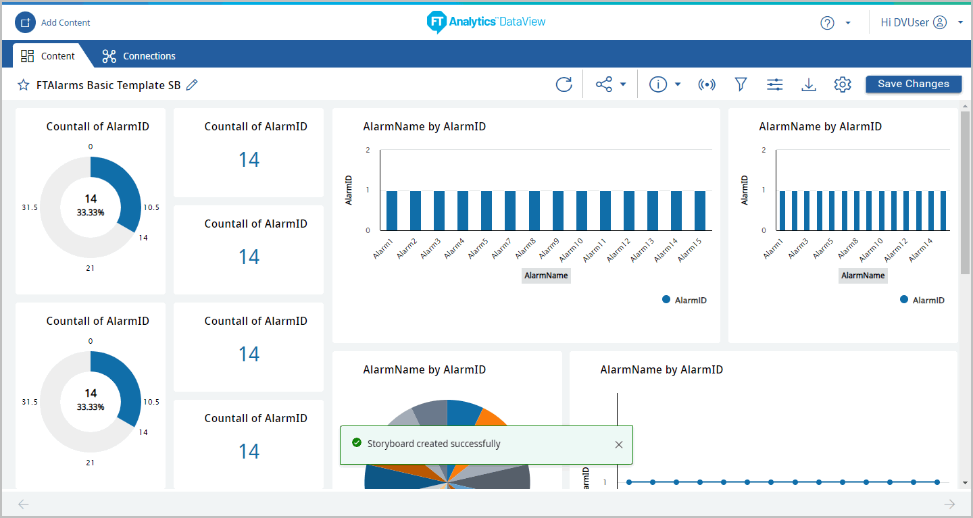973x518 pixels.
Task: Open the help question mark icon
Action: pos(828,23)
